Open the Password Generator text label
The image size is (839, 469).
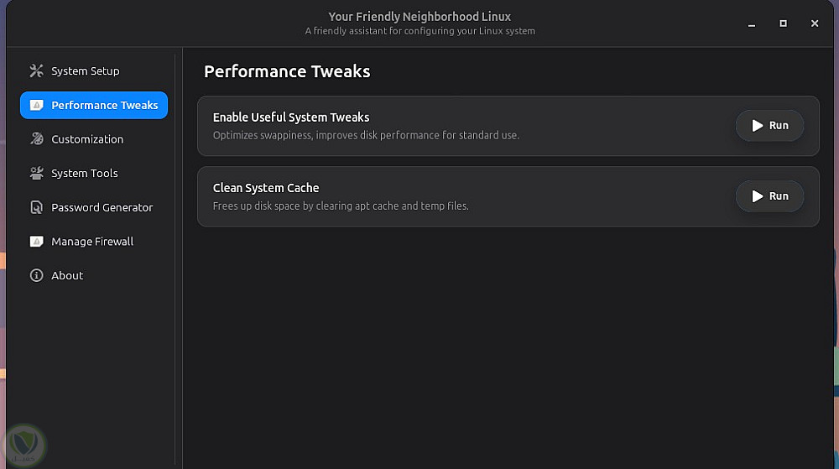click(102, 207)
